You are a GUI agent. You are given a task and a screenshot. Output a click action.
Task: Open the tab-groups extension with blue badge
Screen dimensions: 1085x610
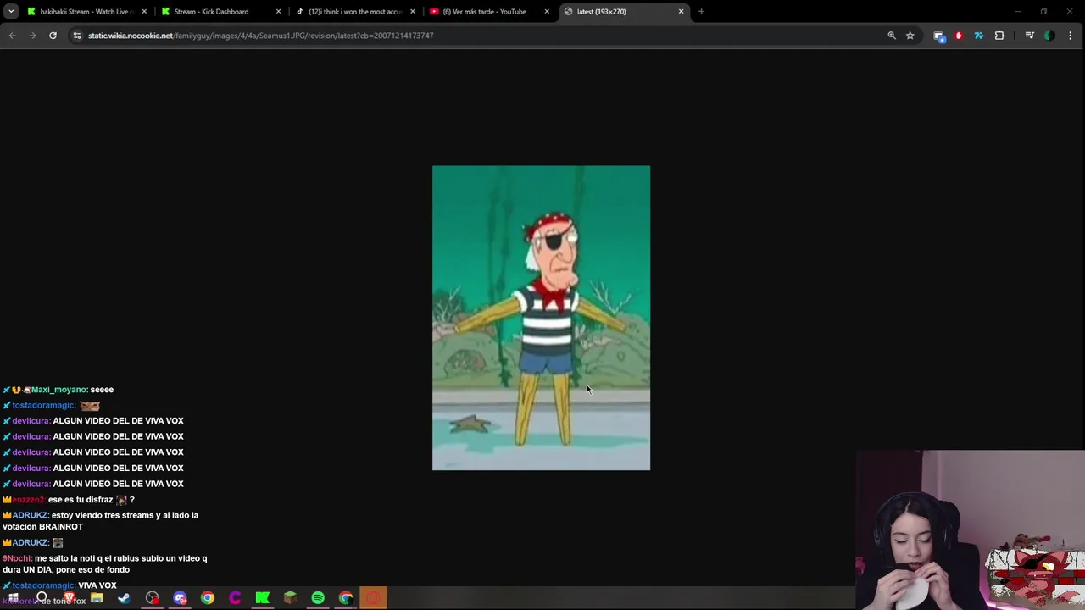pos(939,36)
